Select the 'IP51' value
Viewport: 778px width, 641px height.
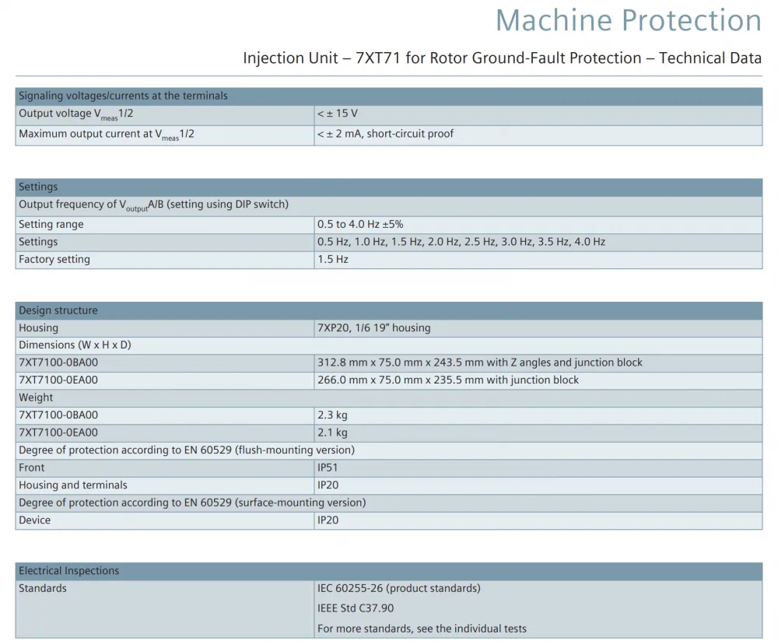[328, 468]
